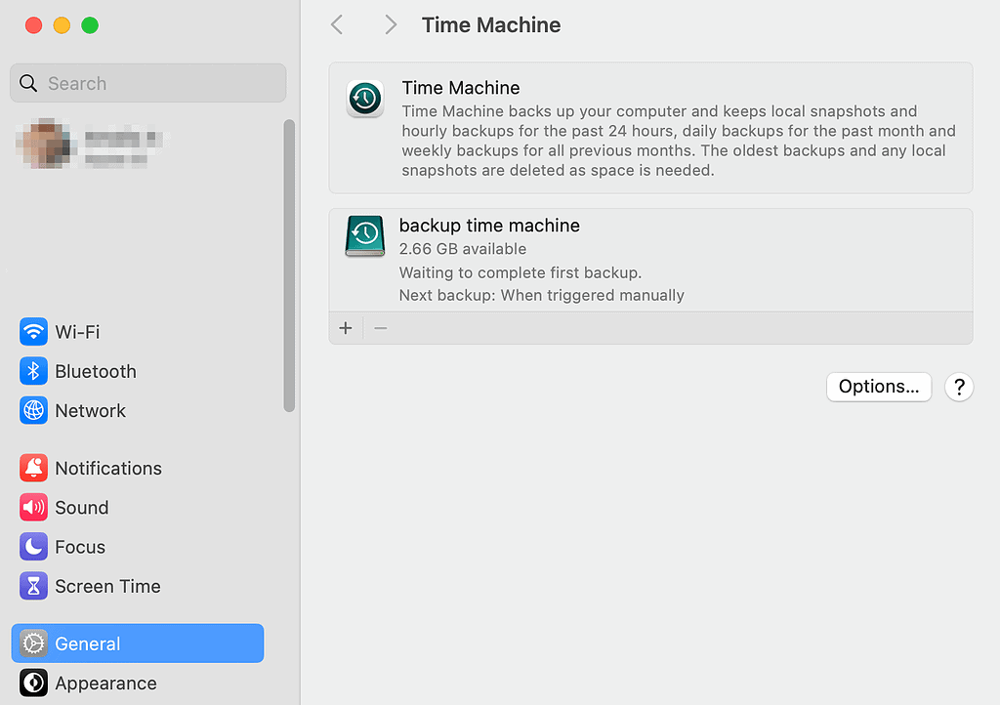This screenshot has height=705, width=1000.
Task: Click the 'Time Machine' window title
Action: pos(491,24)
